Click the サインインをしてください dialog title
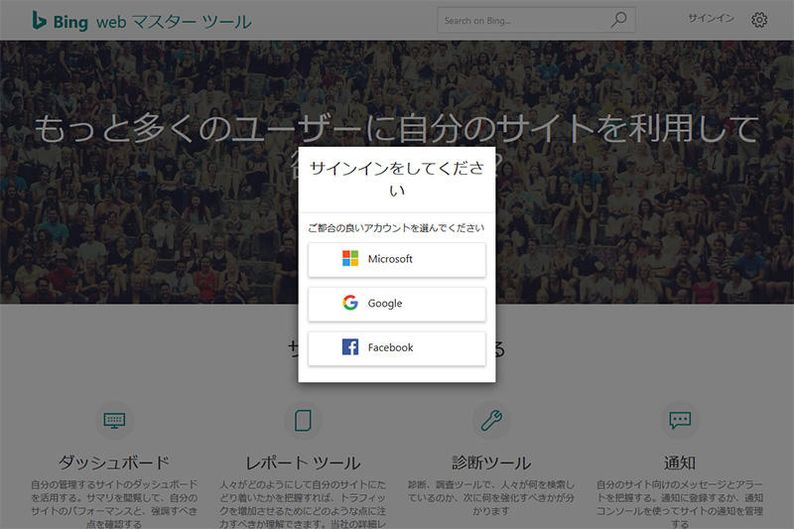794x529 pixels. point(397,179)
